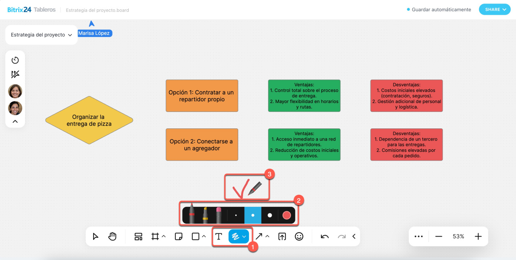Pick the red pen color swatch
The image size is (516, 260).
tap(287, 215)
